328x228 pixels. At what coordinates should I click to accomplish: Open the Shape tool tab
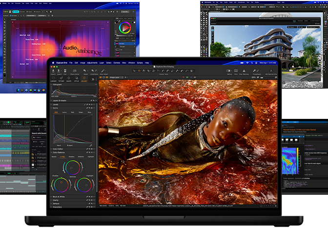(x=69, y=78)
